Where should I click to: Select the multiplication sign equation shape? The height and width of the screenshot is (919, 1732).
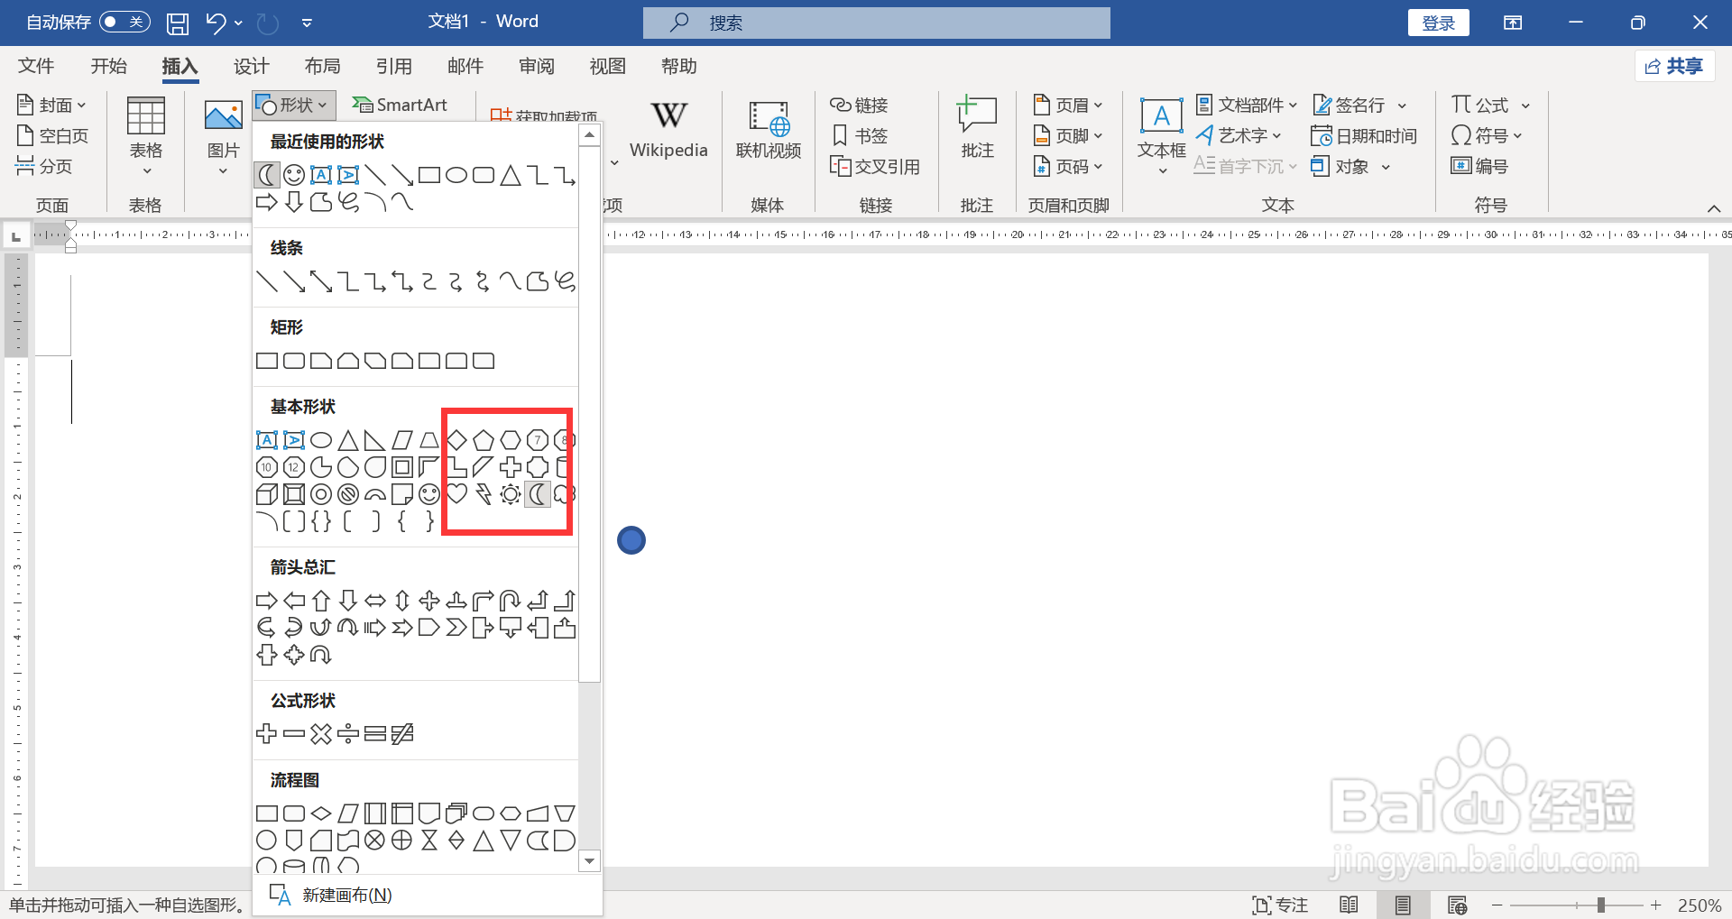tap(321, 734)
